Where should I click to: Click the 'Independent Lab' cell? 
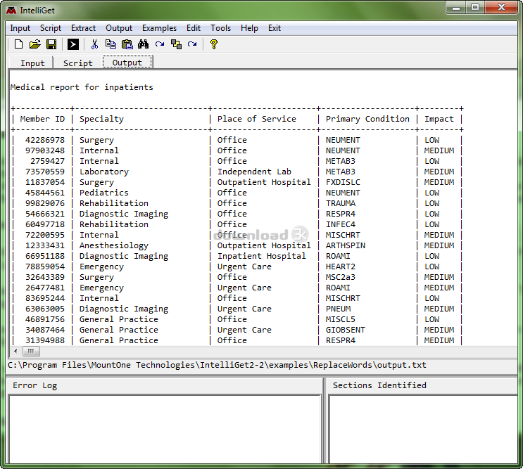click(x=254, y=172)
